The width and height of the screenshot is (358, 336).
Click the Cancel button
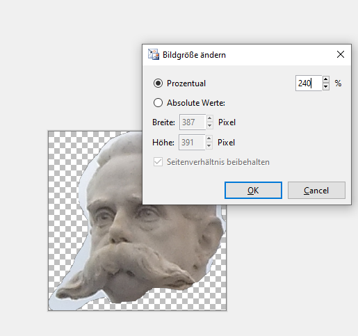coord(316,191)
